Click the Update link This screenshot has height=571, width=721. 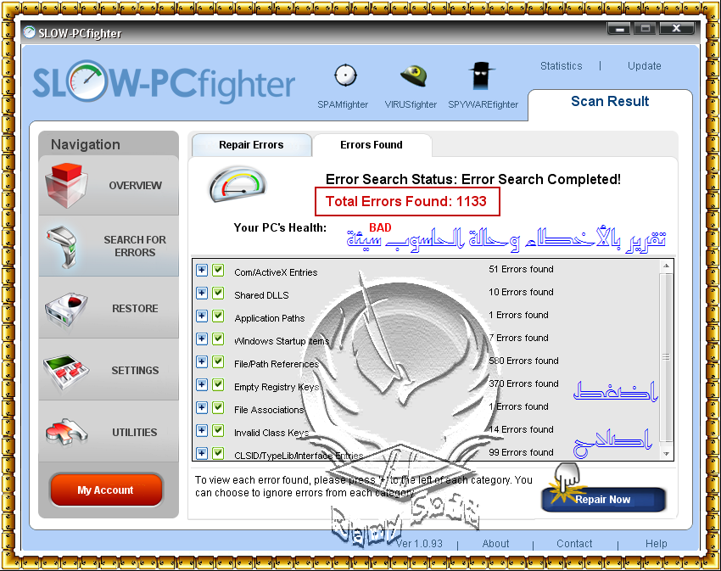pos(644,66)
